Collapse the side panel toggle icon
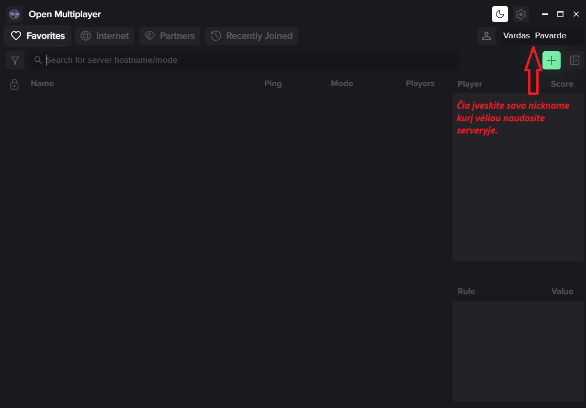This screenshot has height=408, width=586. (575, 60)
